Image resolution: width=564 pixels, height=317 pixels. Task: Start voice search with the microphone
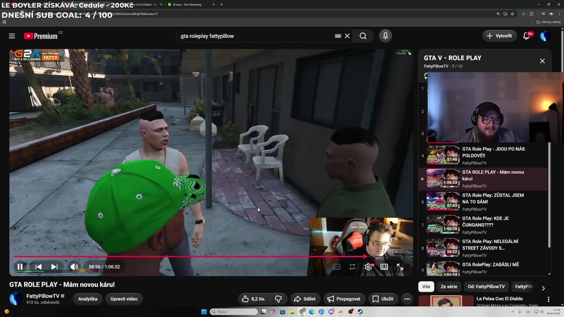pos(386,36)
